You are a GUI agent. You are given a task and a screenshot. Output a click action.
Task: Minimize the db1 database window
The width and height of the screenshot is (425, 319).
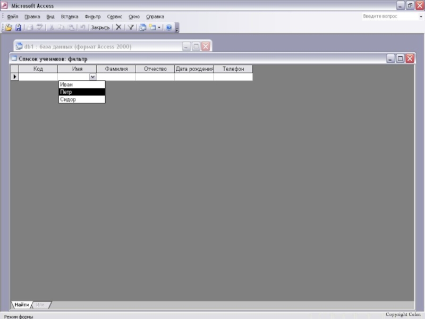(186, 46)
